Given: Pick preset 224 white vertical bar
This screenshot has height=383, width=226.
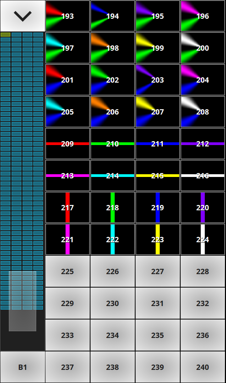Looking at the screenshot, I should (x=203, y=239).
